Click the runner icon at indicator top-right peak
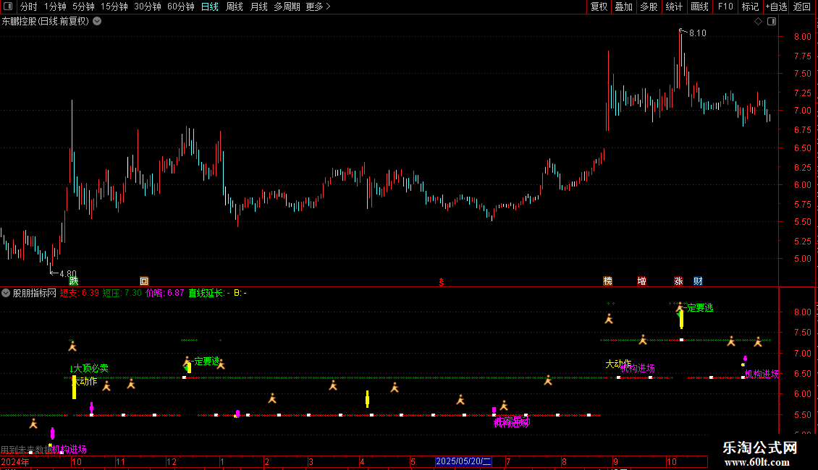 (680, 307)
